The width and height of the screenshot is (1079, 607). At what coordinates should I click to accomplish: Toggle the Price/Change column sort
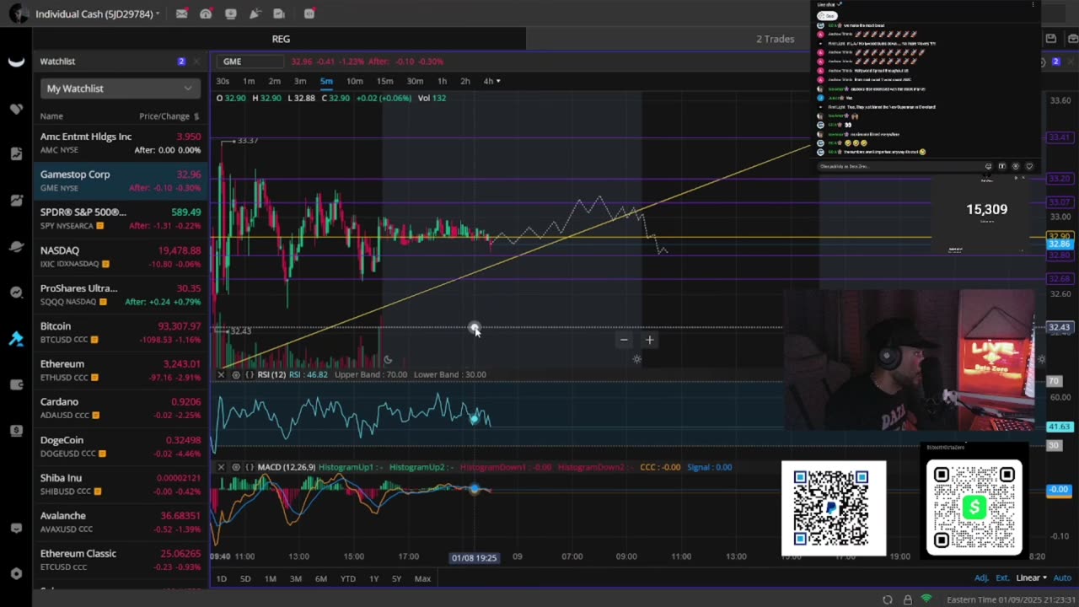(169, 116)
